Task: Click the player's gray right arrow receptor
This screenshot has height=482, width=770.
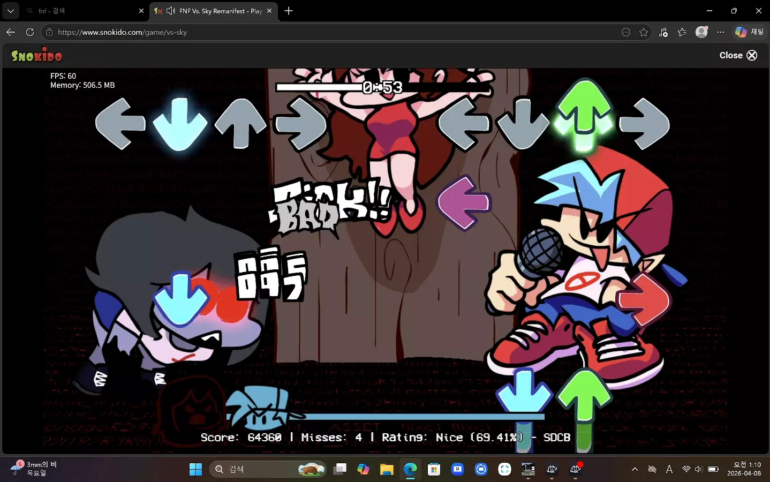Action: (x=644, y=124)
